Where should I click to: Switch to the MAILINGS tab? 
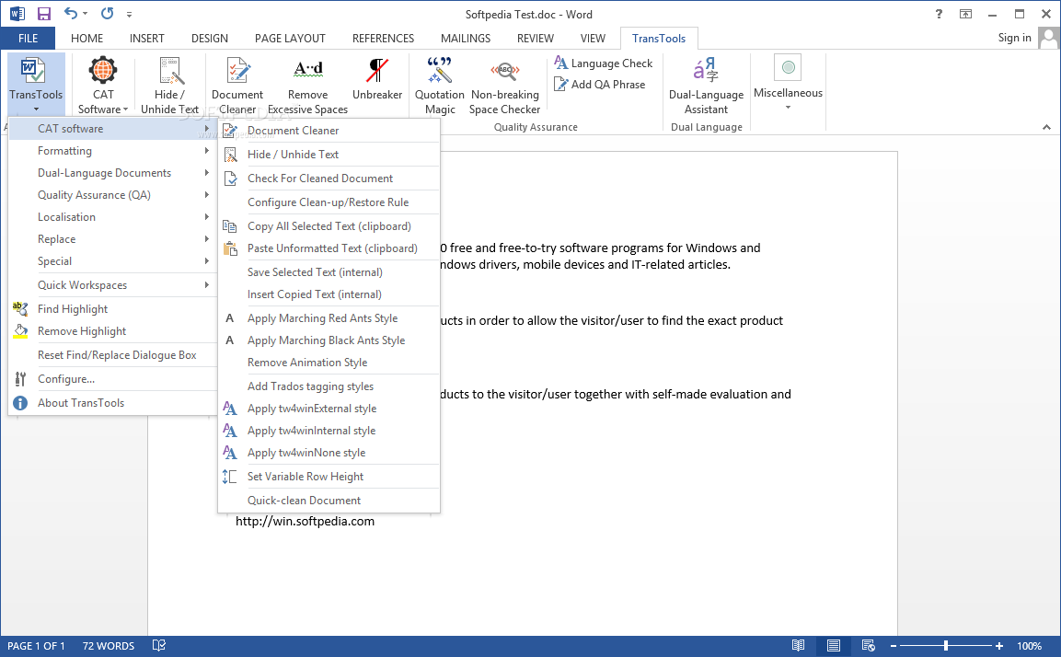pyautogui.click(x=466, y=38)
